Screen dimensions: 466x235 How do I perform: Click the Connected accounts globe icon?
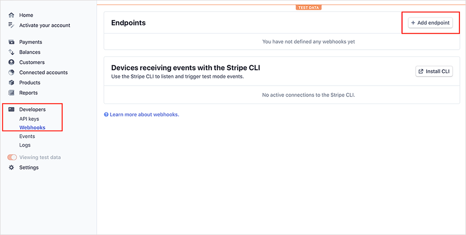coord(11,72)
